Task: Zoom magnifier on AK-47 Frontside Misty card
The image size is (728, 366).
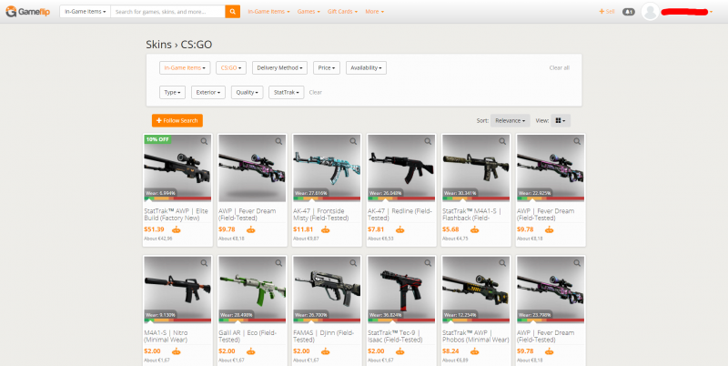Action: [x=353, y=141]
